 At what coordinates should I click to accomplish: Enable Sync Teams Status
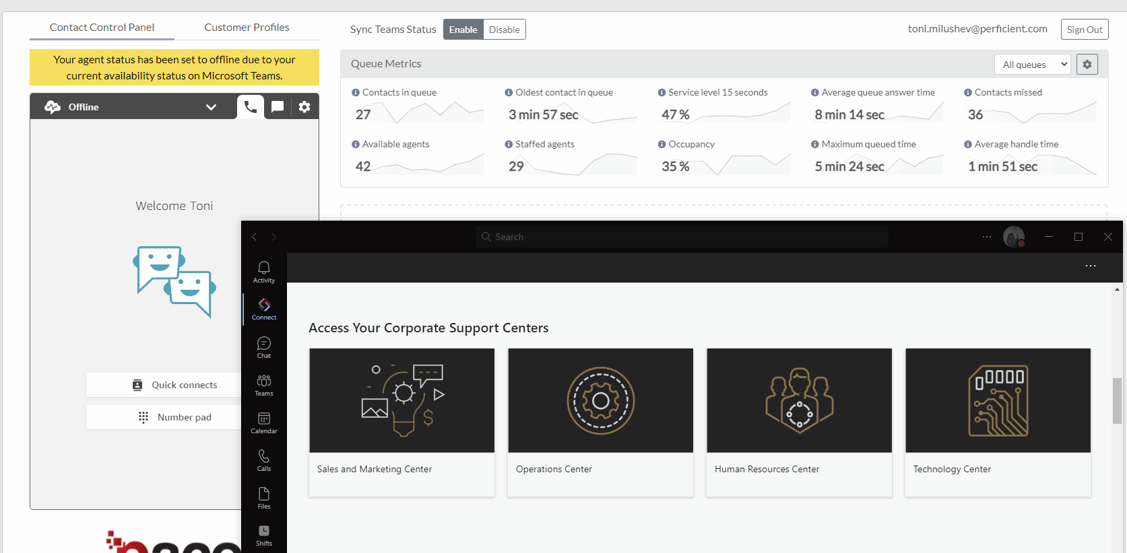tap(463, 30)
